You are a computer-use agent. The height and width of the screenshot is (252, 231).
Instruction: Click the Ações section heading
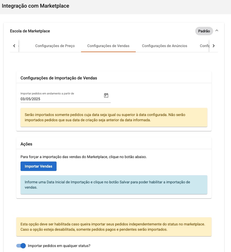point(26,144)
